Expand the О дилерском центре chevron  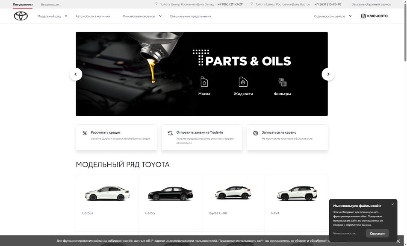[350, 16]
